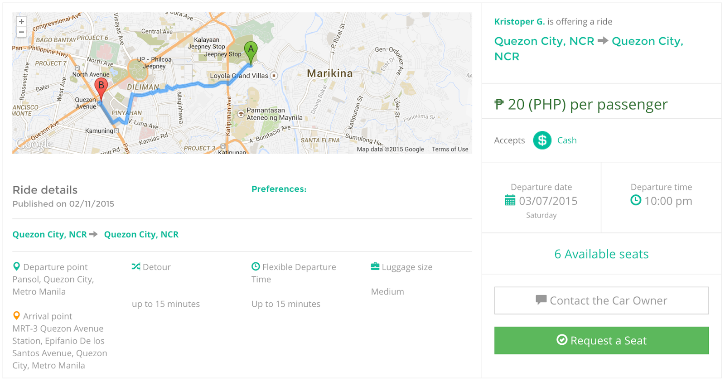This screenshot has height=382, width=725.
Task: Click the Google logo on map
Action: click(34, 144)
